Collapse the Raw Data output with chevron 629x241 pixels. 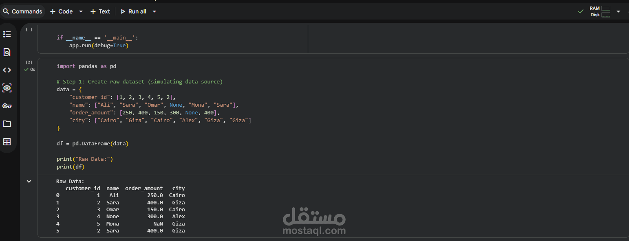[29, 181]
